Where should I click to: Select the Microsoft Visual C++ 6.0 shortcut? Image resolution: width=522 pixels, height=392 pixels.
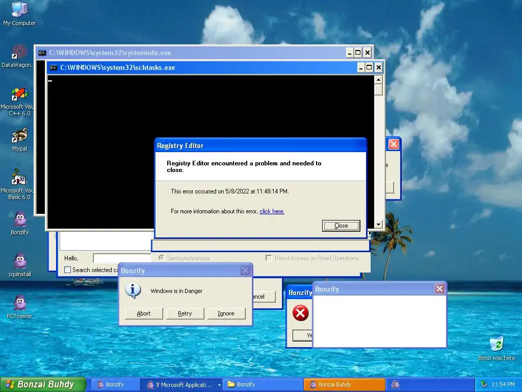click(18, 102)
